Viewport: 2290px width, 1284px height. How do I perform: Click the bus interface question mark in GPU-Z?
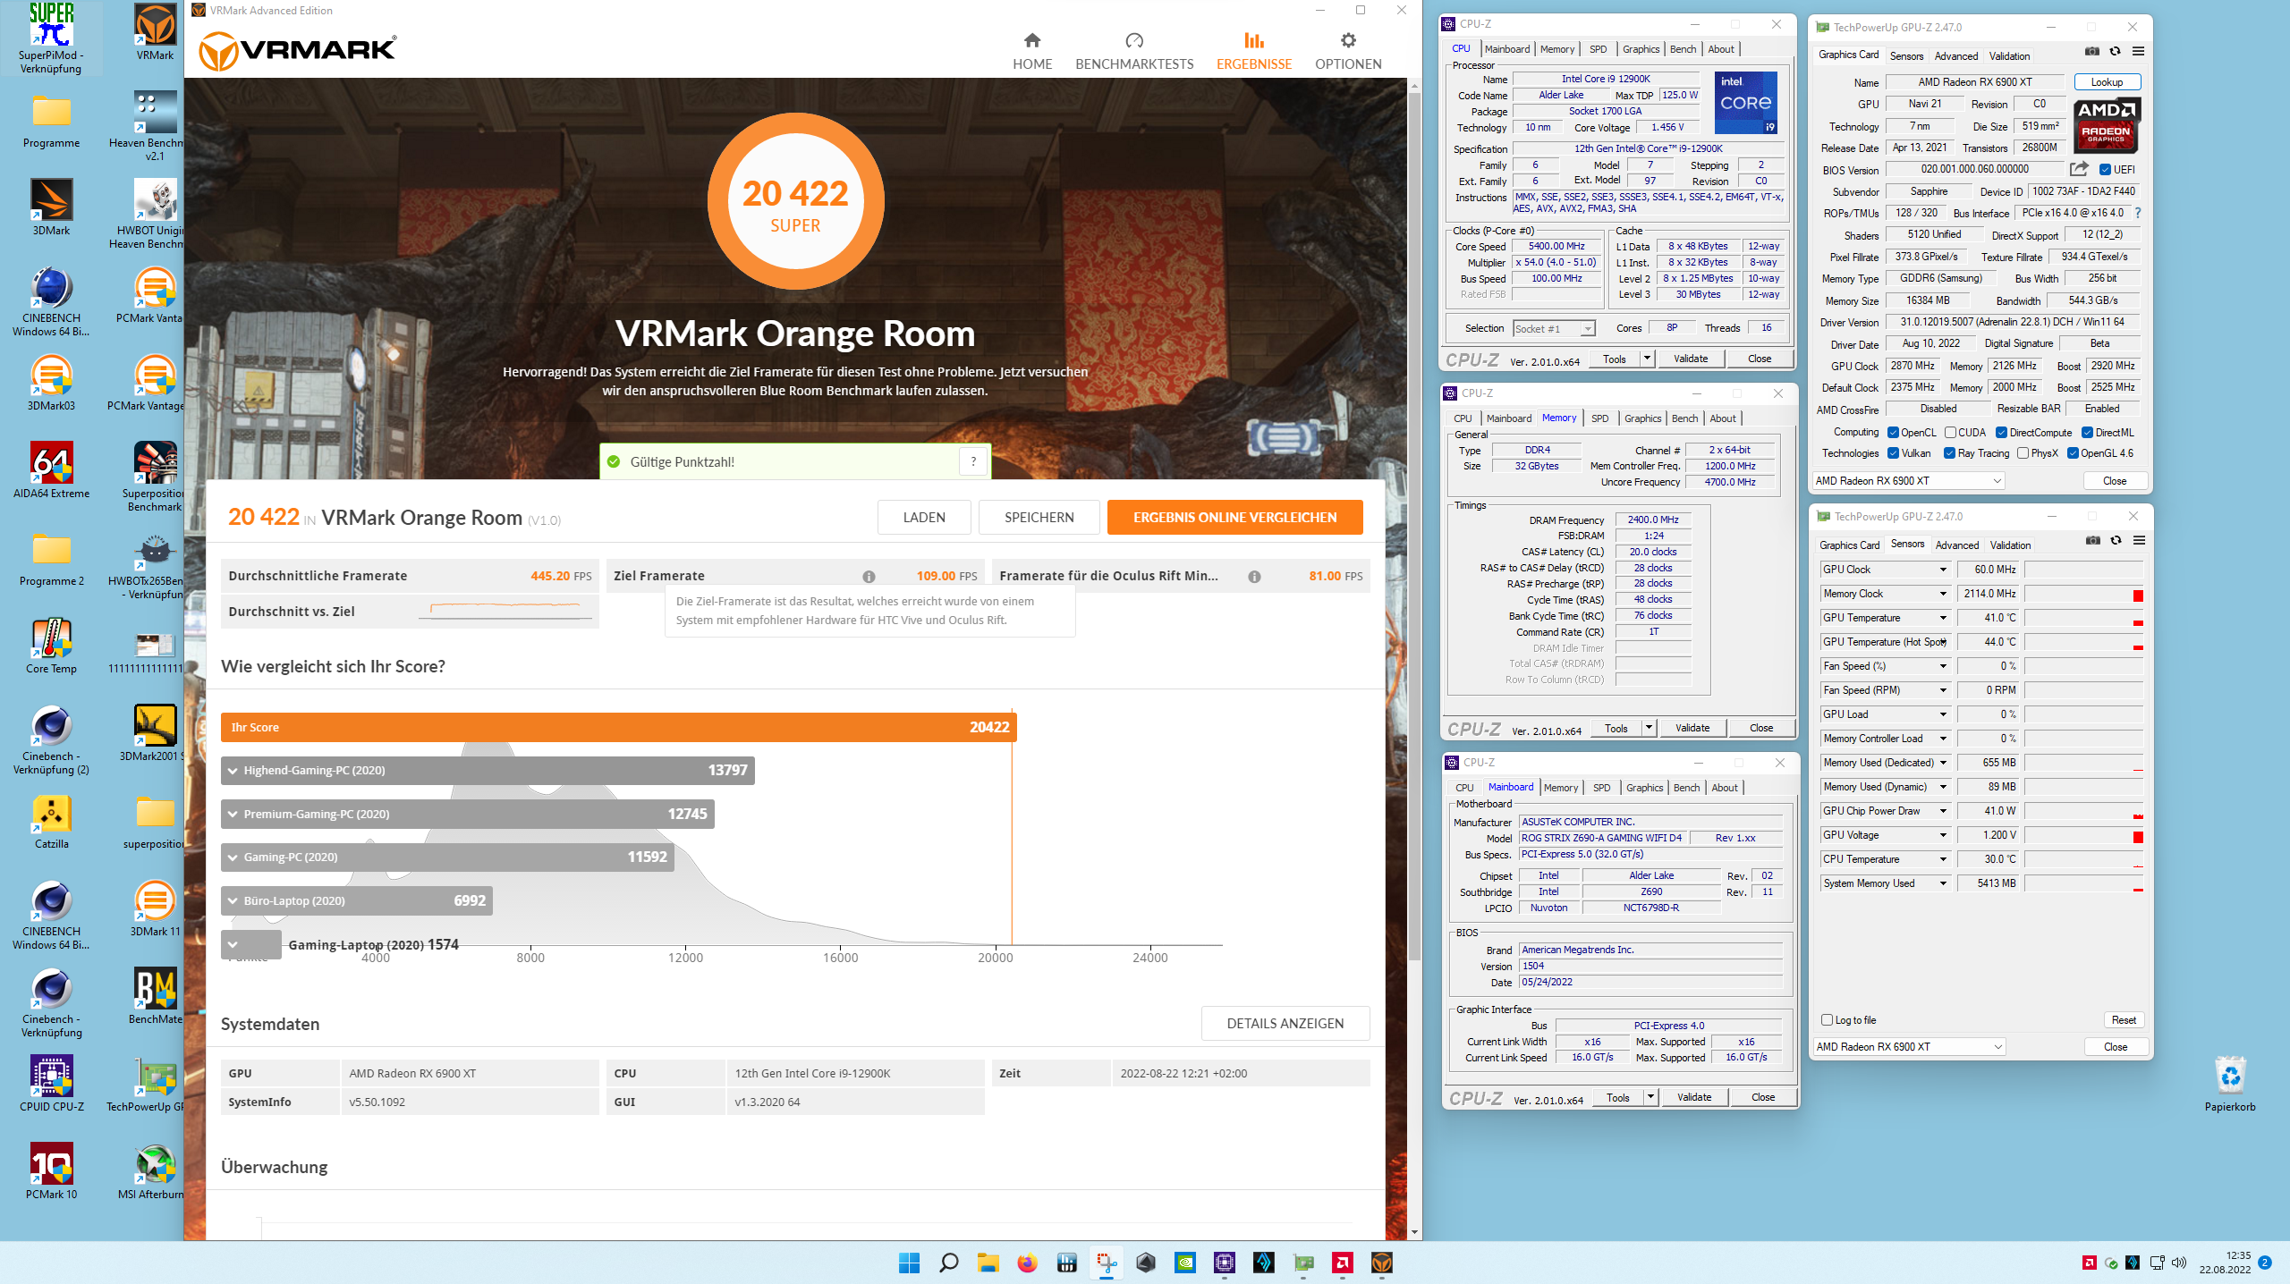(x=2138, y=213)
